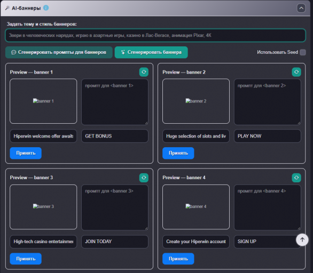
Task: Enable the Использовать Seed checkbox
Action: pos(303,52)
